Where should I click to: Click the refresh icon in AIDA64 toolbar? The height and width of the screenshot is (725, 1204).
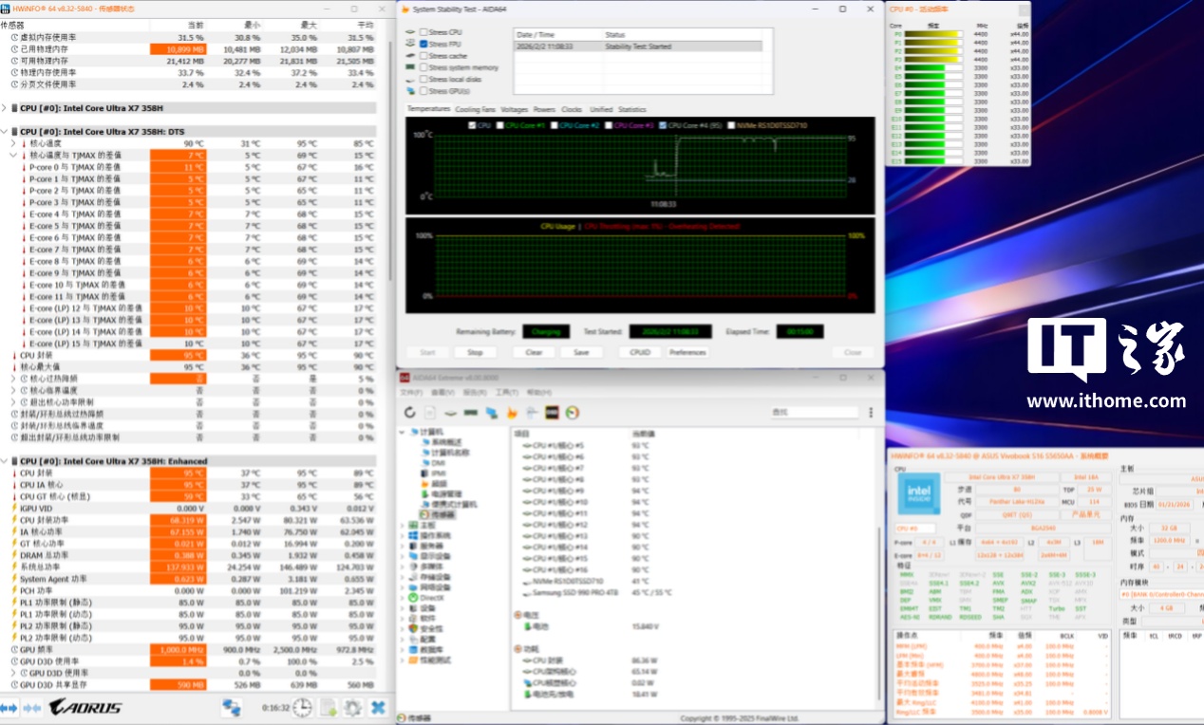click(410, 413)
